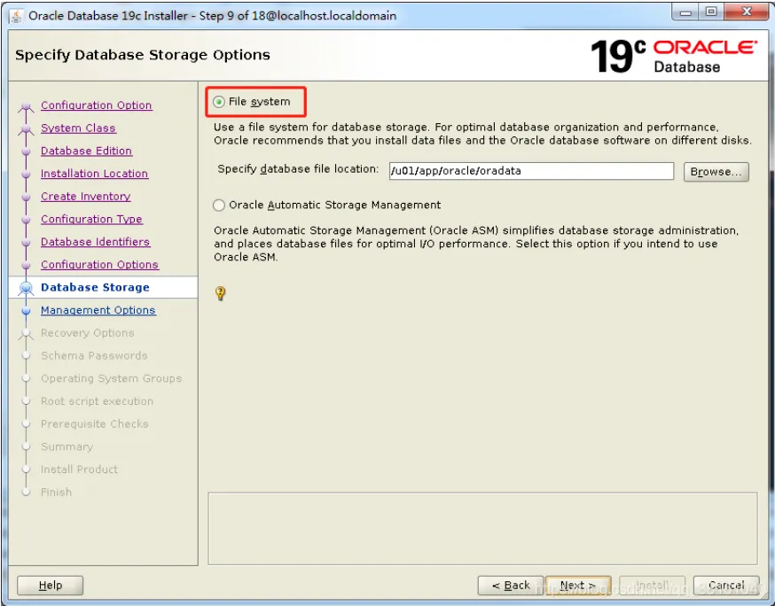This screenshot has height=606, width=775.
Task: Select the current Database Storage step
Action: [x=95, y=287]
